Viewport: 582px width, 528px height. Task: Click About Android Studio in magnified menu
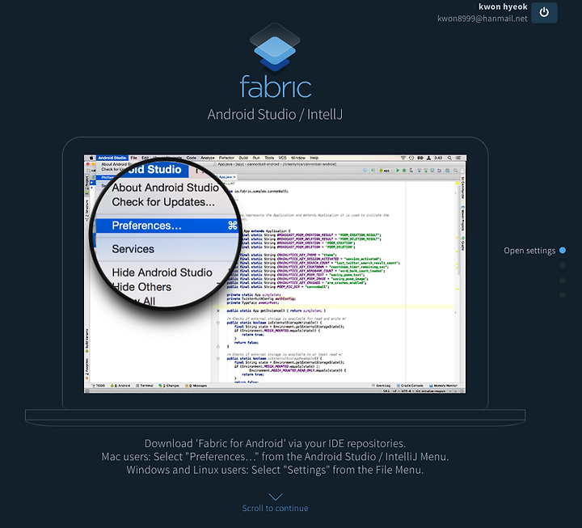coord(165,188)
